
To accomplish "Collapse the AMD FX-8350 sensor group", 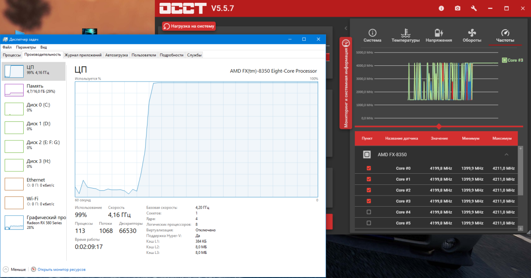I will (x=506, y=155).
